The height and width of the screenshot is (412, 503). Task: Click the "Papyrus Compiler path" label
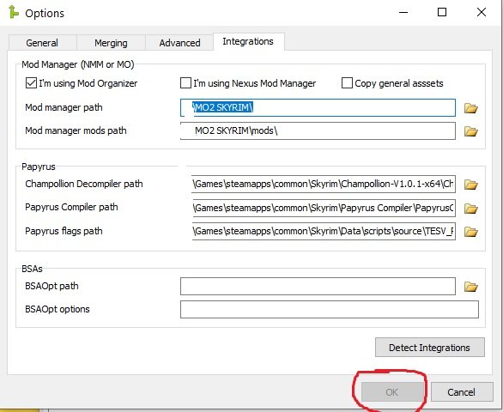(x=71, y=207)
